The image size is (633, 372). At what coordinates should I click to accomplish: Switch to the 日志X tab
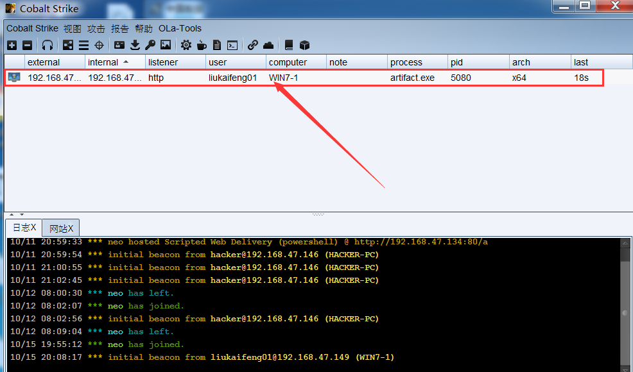pos(24,228)
